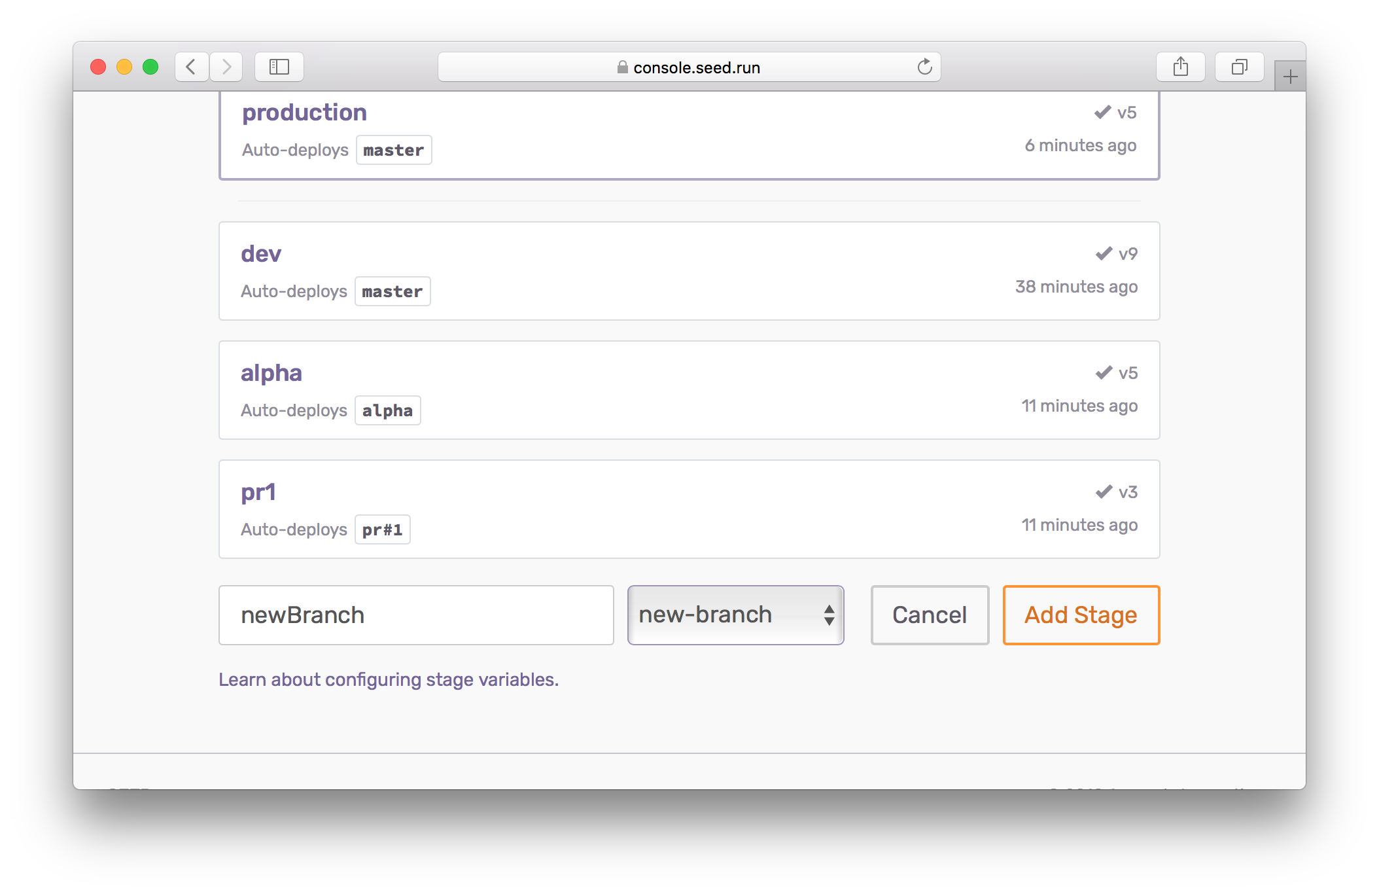Click the browser forward arrow
Screen dimensions: 1379x894
point(226,67)
